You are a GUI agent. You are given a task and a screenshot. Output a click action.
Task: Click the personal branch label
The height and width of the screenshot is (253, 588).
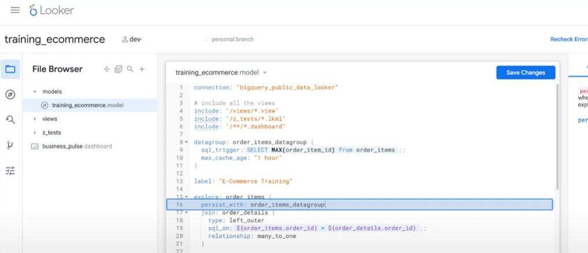(x=232, y=39)
